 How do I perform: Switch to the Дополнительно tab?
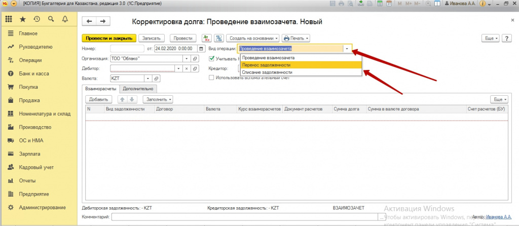(x=138, y=89)
